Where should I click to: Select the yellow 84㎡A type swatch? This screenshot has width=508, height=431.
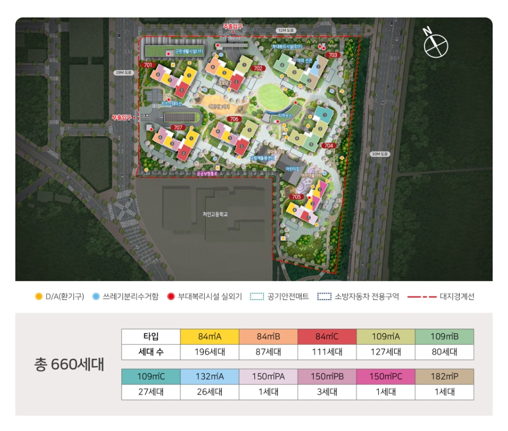click(x=210, y=337)
